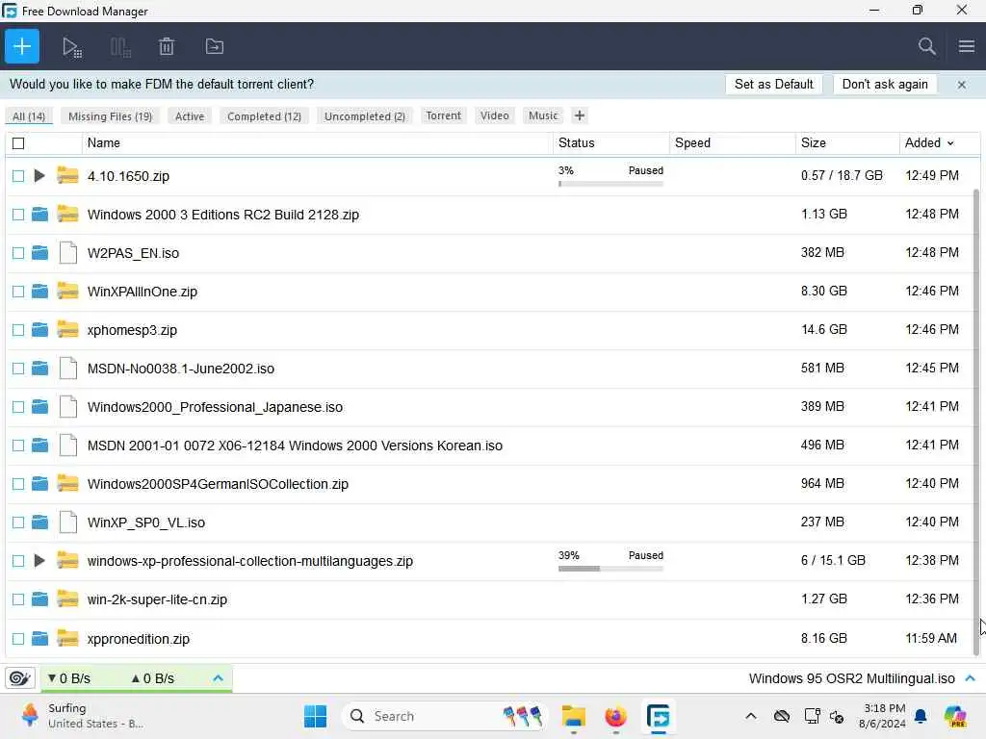Show the Active downloads tab

coord(190,116)
